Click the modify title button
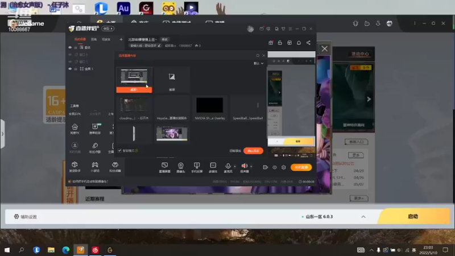This screenshot has width=455, height=256. (164, 39)
